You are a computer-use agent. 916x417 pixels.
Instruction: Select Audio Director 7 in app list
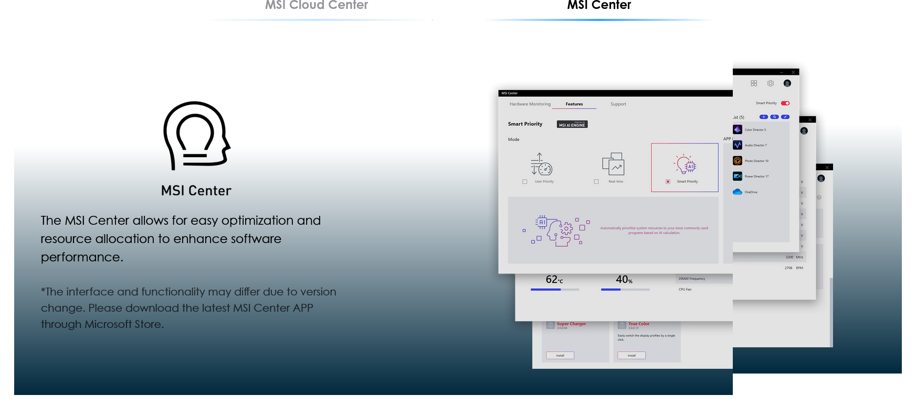pyautogui.click(x=755, y=145)
